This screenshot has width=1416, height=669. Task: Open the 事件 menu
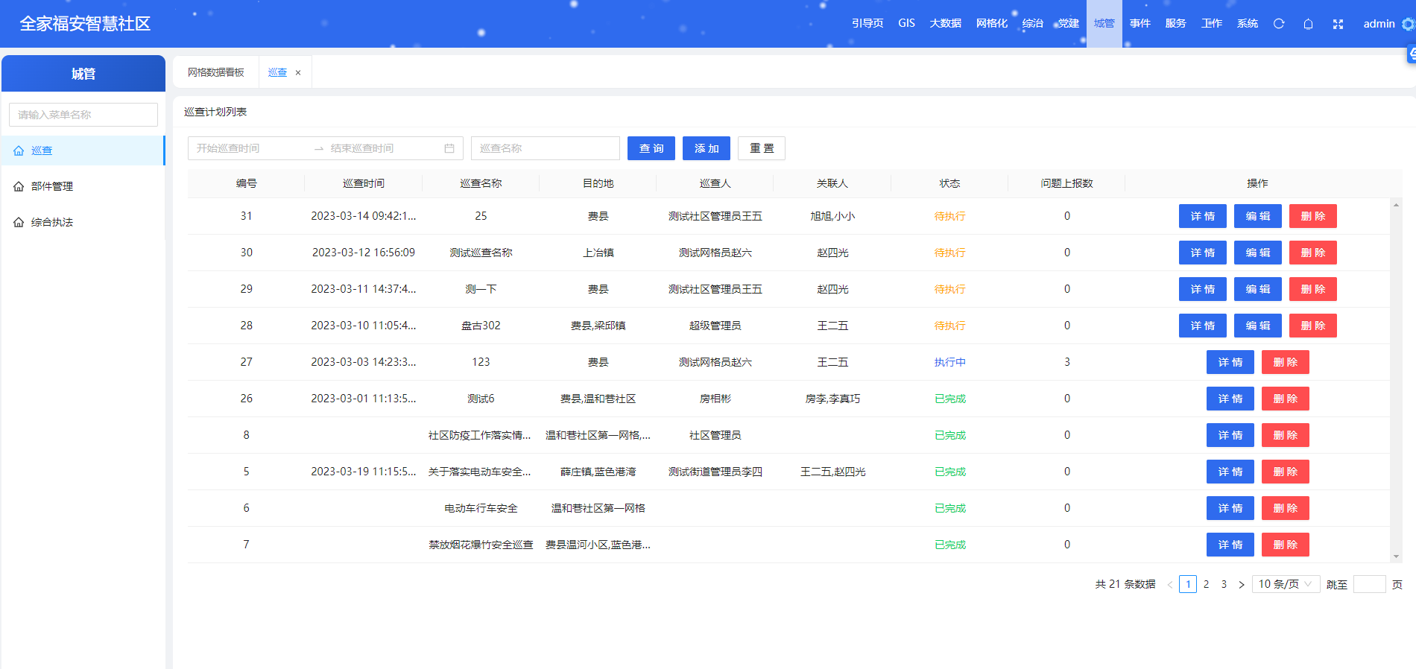[1140, 24]
